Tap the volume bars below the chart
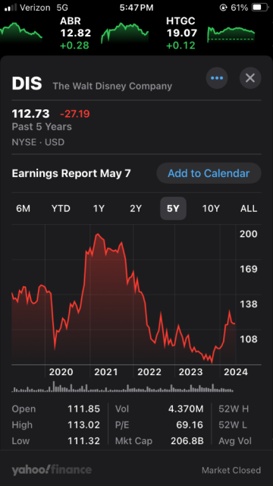 123,387
